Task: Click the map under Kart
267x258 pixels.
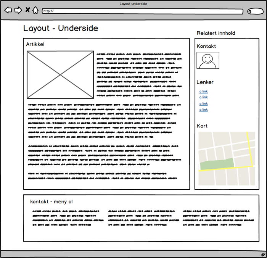Action: coord(227,158)
